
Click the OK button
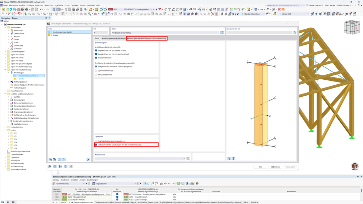pos(260,167)
